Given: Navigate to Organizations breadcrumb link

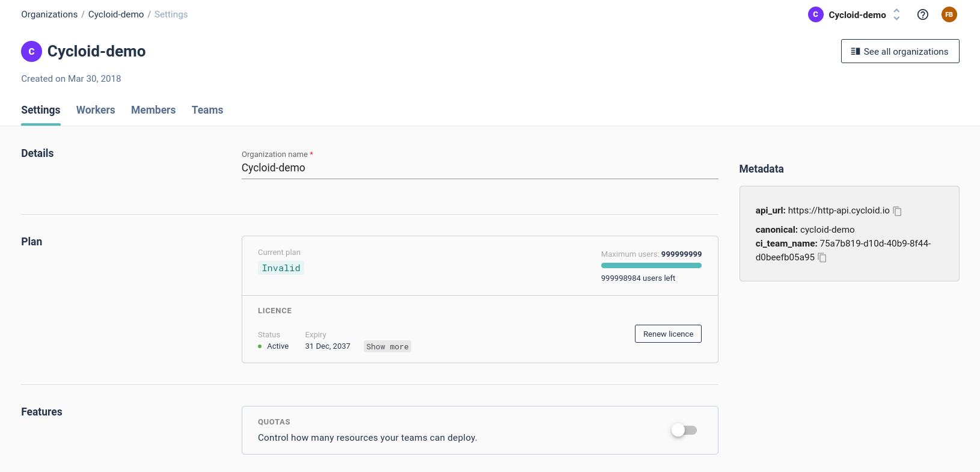Looking at the screenshot, I should click(x=49, y=14).
